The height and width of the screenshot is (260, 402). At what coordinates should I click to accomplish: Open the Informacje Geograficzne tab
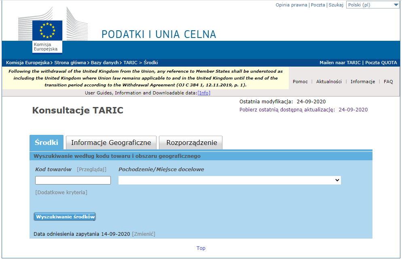click(111, 143)
